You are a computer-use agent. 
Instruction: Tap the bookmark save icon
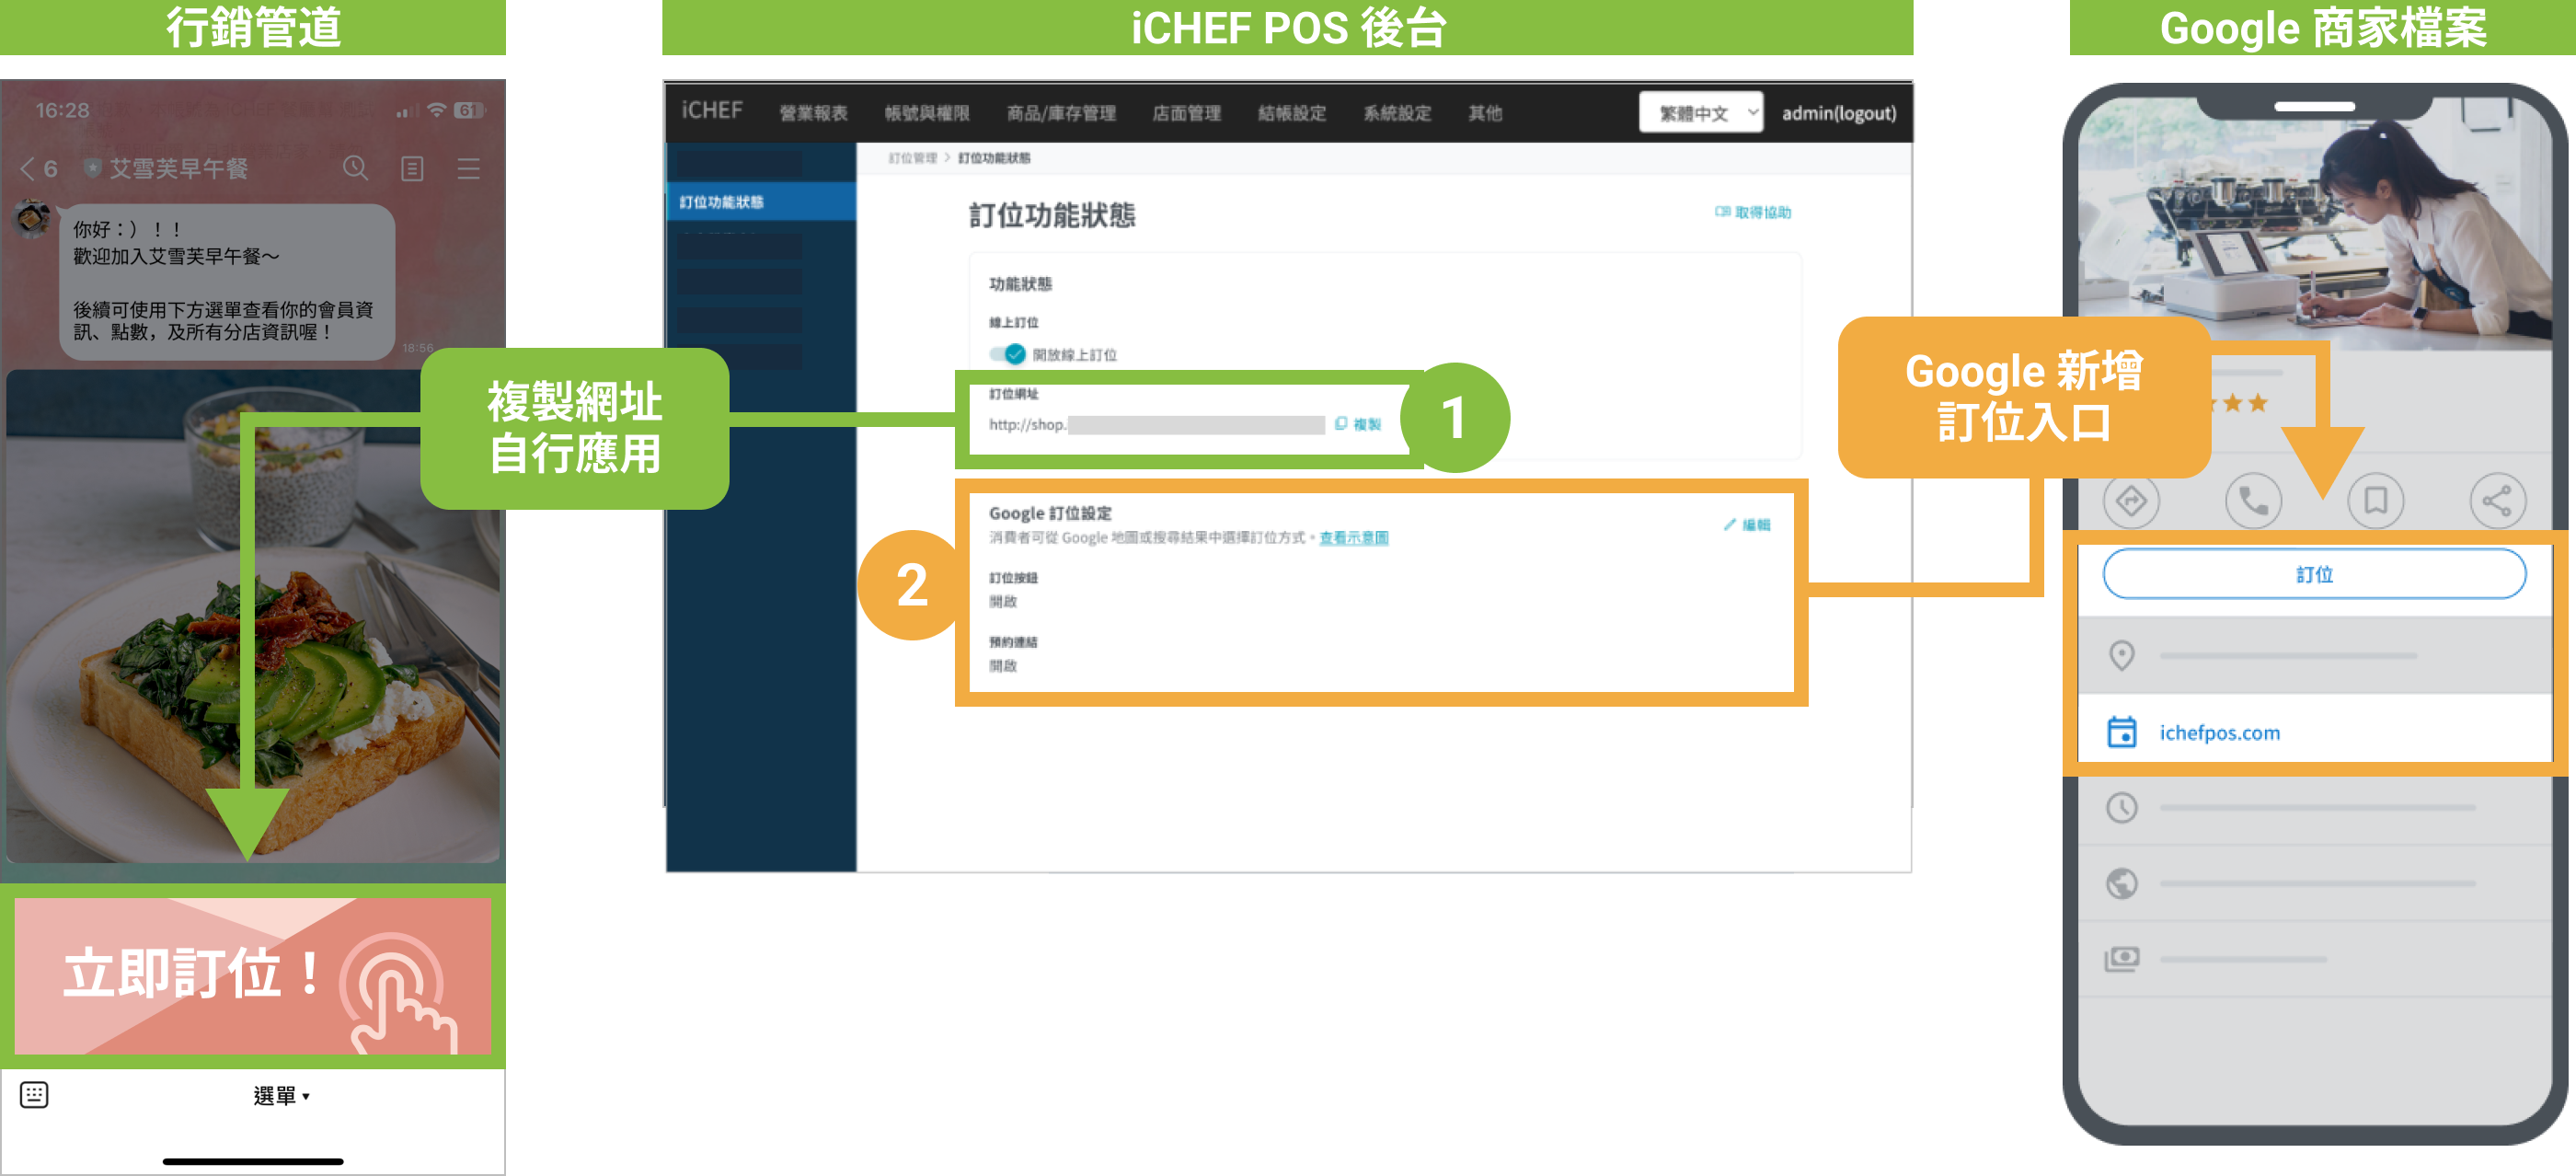coord(2375,500)
